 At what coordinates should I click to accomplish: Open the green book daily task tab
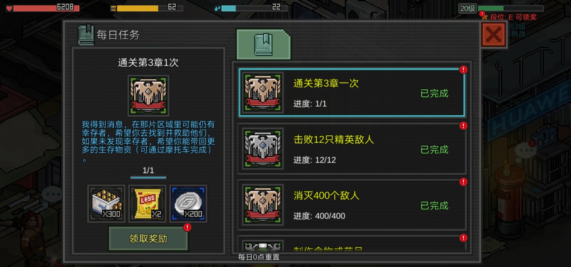(263, 44)
